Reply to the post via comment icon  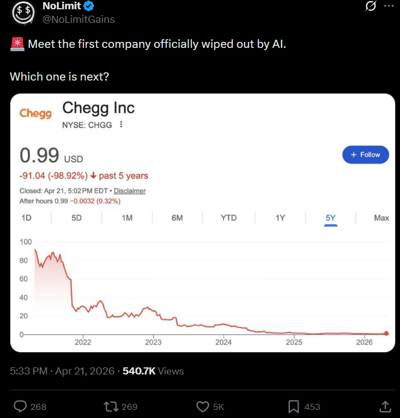[21, 406]
